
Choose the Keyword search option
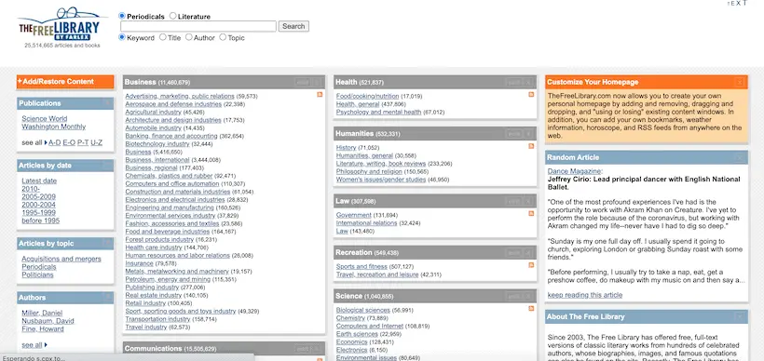pos(122,37)
